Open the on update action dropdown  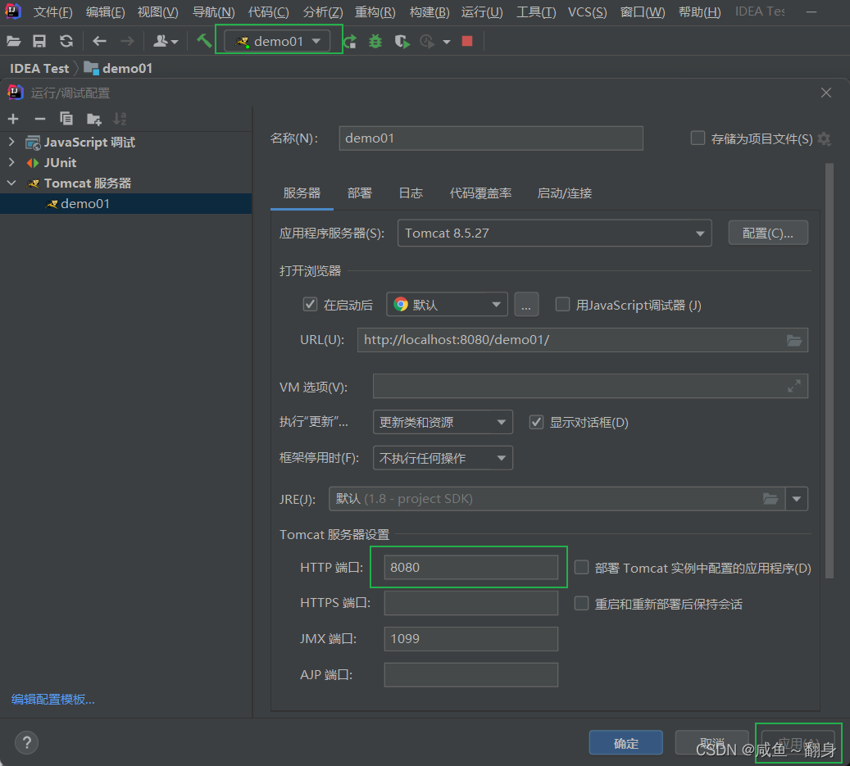pos(443,422)
